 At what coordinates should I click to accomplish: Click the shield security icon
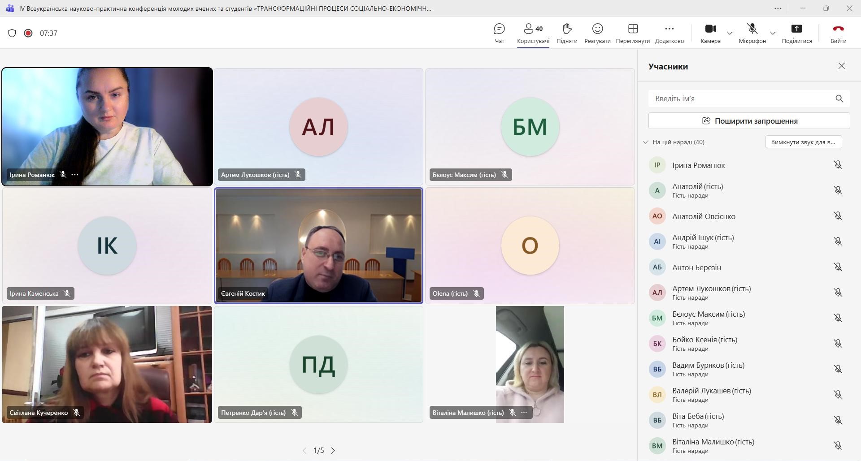(12, 33)
